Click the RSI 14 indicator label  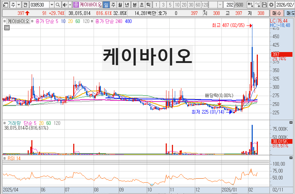click(x=14, y=158)
